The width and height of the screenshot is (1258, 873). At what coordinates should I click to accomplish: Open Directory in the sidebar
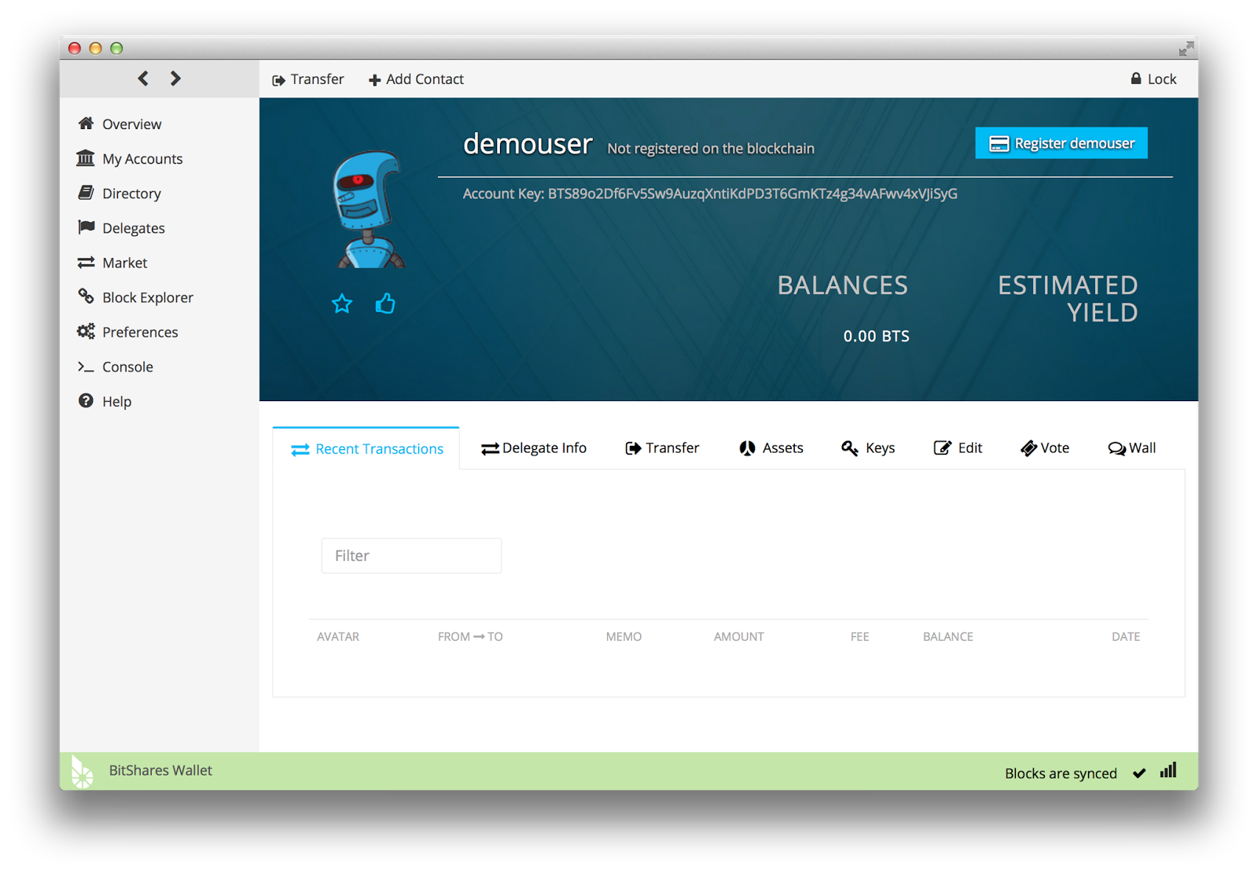(x=120, y=193)
